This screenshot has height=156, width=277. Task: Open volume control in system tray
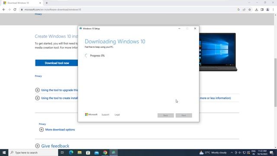(x=240, y=153)
